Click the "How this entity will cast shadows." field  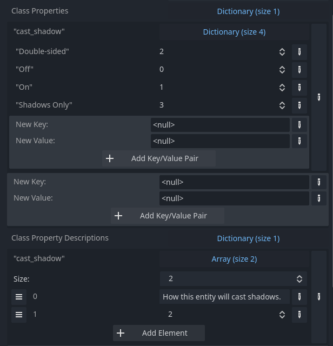224,297
